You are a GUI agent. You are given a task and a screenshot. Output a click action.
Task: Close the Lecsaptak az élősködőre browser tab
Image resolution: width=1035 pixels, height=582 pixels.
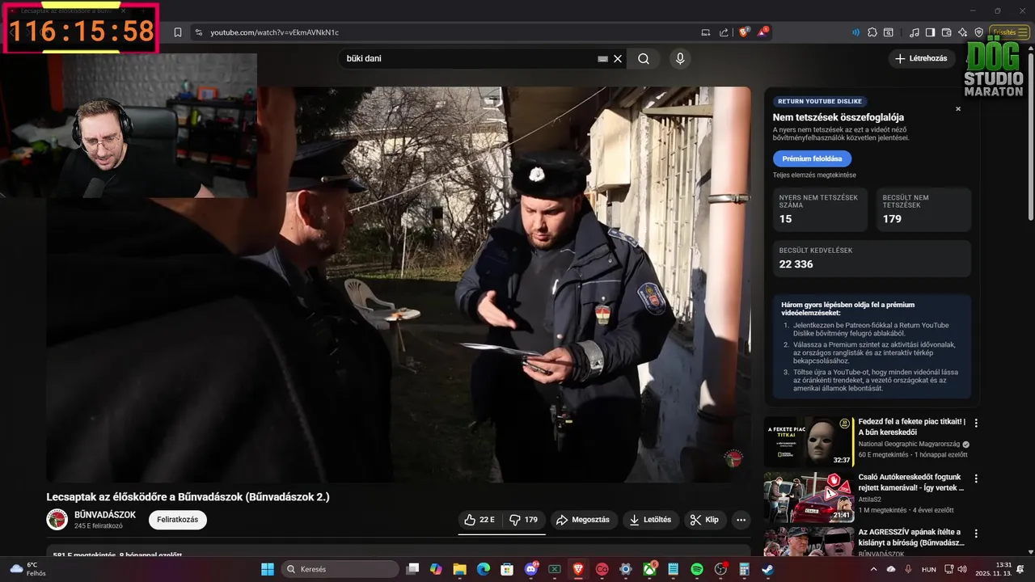pos(124,11)
